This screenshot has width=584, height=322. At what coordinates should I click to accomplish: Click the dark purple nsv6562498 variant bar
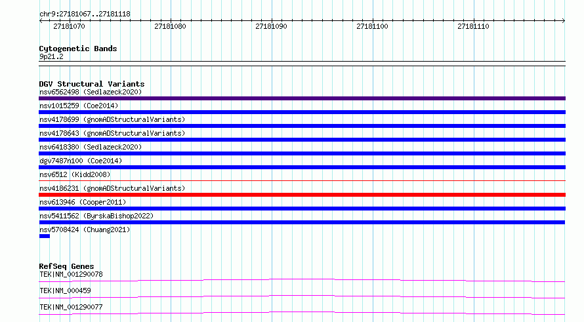[x=302, y=98]
